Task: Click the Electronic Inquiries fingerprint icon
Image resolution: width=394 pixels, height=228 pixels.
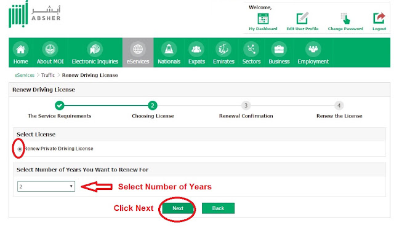Action: (x=95, y=49)
